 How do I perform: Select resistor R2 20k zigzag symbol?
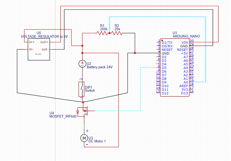click(117, 33)
